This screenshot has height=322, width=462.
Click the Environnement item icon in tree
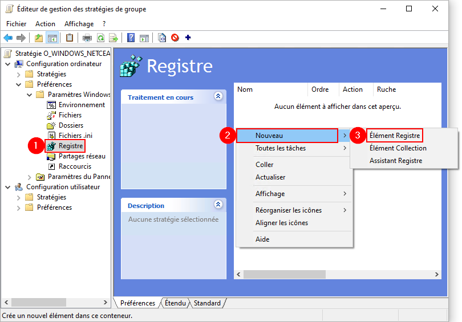(x=51, y=105)
